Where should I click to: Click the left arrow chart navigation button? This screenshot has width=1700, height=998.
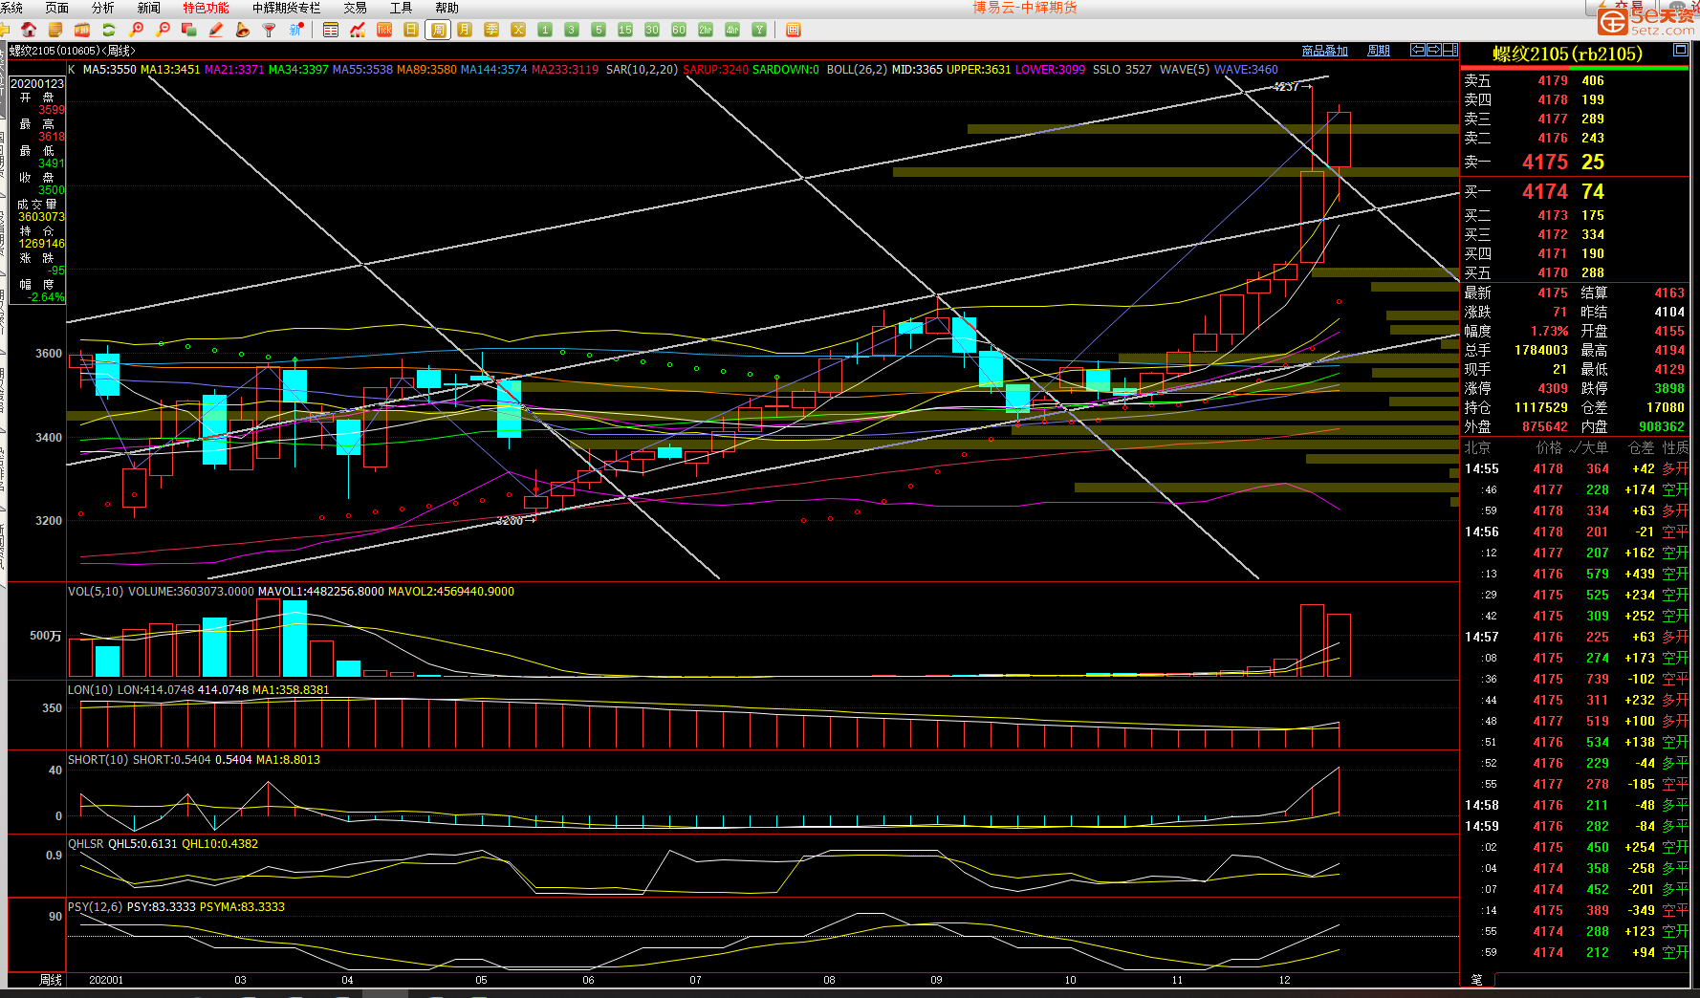click(1418, 50)
